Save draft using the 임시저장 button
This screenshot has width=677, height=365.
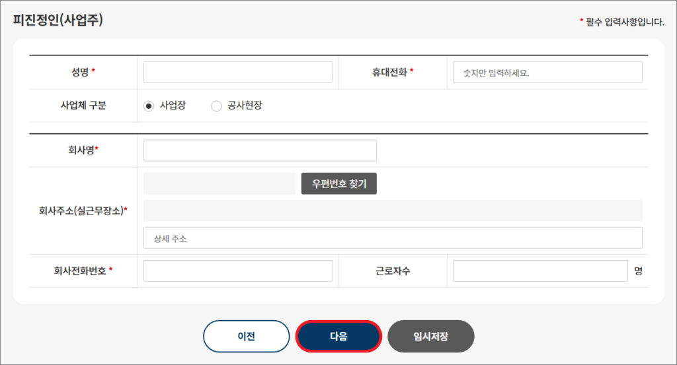[x=431, y=337]
